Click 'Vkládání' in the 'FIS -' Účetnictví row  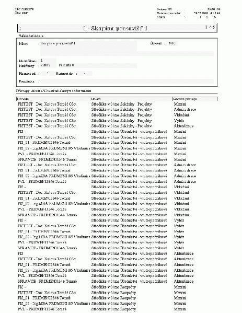181,187
